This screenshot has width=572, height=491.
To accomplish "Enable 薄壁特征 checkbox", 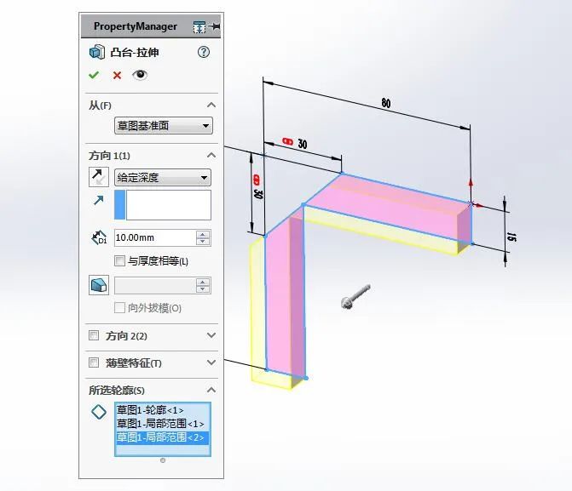I will click(94, 363).
